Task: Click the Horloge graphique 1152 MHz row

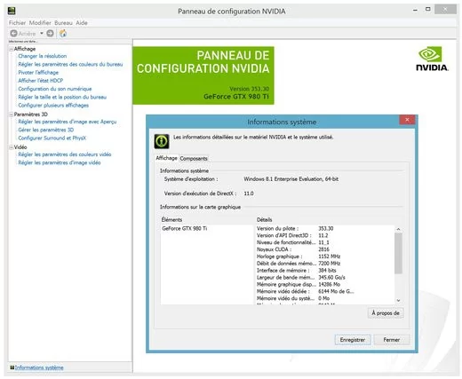Action: pyautogui.click(x=299, y=257)
